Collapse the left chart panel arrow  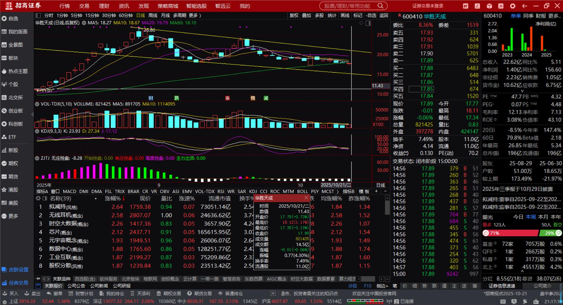(x=33, y=114)
